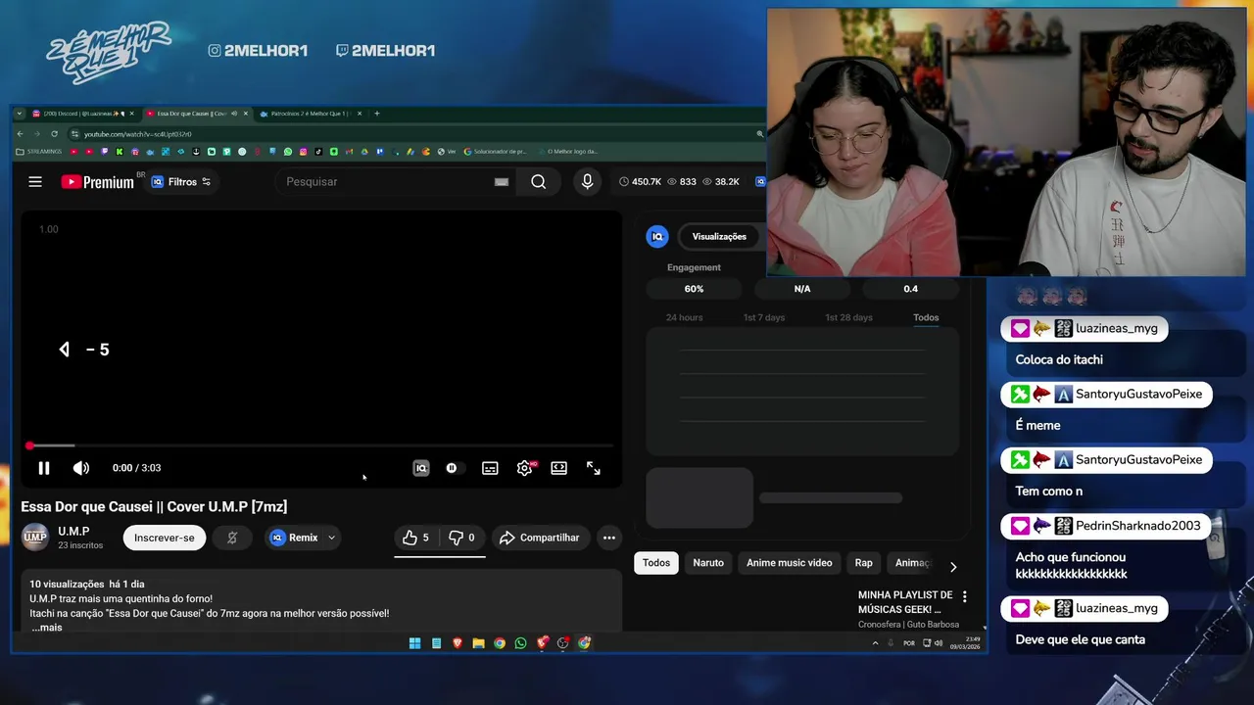Image resolution: width=1254 pixels, height=705 pixels.
Task: Select the Todos time range tab
Action: (x=926, y=317)
